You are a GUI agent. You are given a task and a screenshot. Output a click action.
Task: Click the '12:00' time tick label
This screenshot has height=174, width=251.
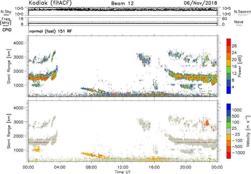[123, 167]
